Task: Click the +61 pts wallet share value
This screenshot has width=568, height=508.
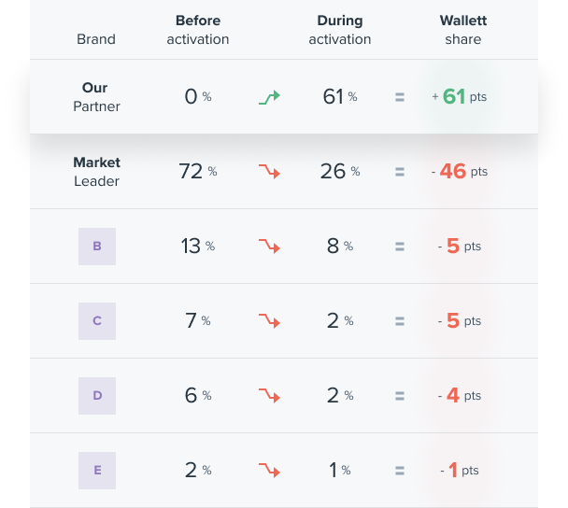Action: coord(459,97)
